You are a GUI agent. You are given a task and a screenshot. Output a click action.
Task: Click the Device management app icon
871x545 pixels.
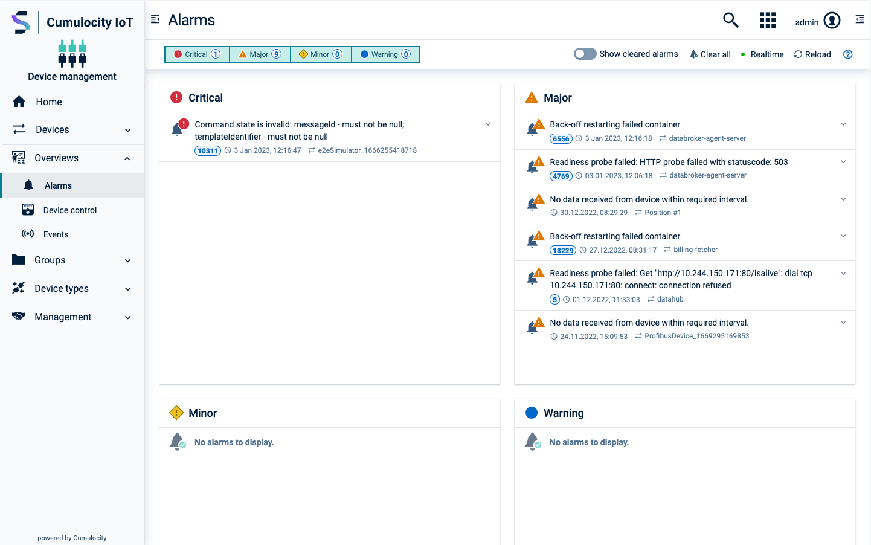point(72,53)
